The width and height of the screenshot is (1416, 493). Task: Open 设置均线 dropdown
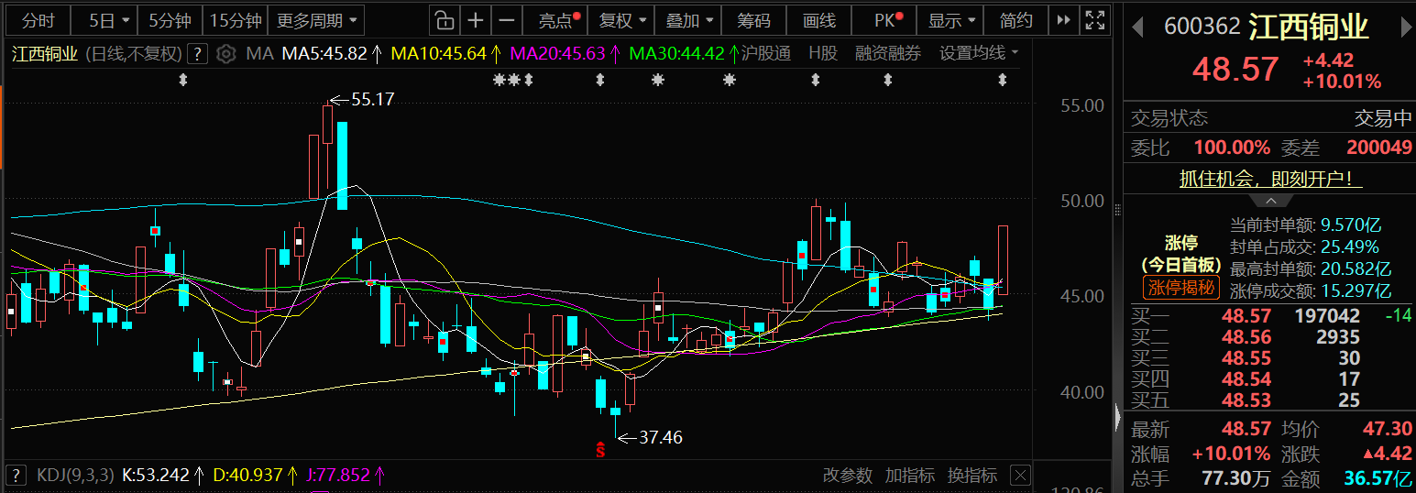click(979, 54)
